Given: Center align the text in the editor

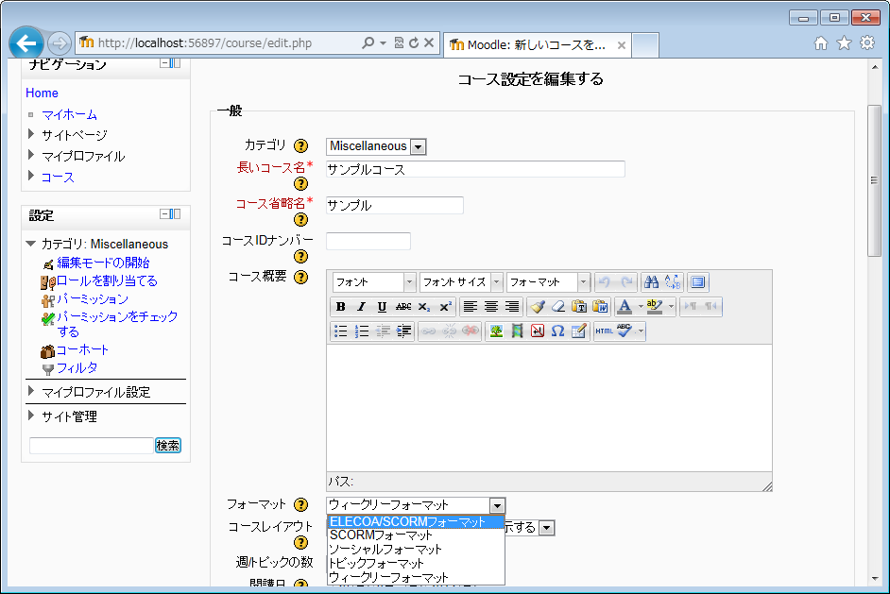Looking at the screenshot, I should pos(491,307).
